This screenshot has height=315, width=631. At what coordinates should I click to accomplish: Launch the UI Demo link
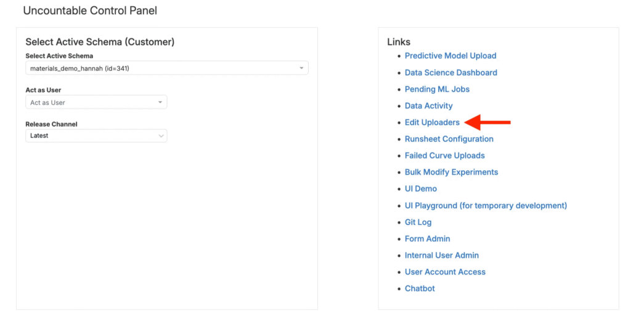[420, 189]
